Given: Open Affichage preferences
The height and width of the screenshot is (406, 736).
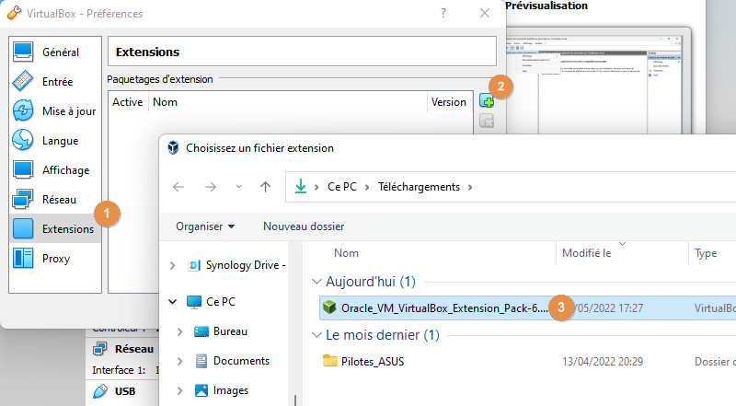Looking at the screenshot, I should tap(65, 170).
